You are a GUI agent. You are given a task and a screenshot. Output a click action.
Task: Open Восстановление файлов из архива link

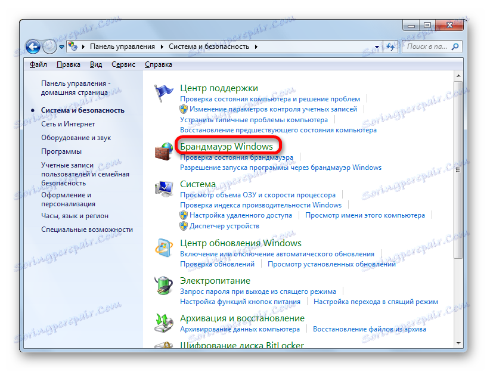[x=370, y=329]
